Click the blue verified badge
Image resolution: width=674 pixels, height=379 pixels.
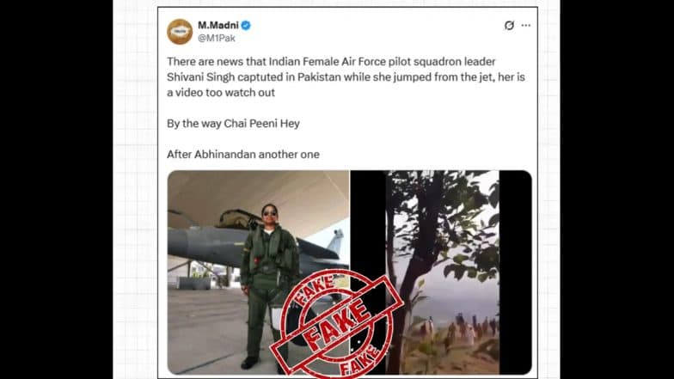tap(246, 26)
